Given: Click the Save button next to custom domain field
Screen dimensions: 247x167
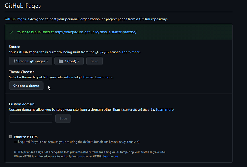Looking at the screenshot, I should click(63, 119).
